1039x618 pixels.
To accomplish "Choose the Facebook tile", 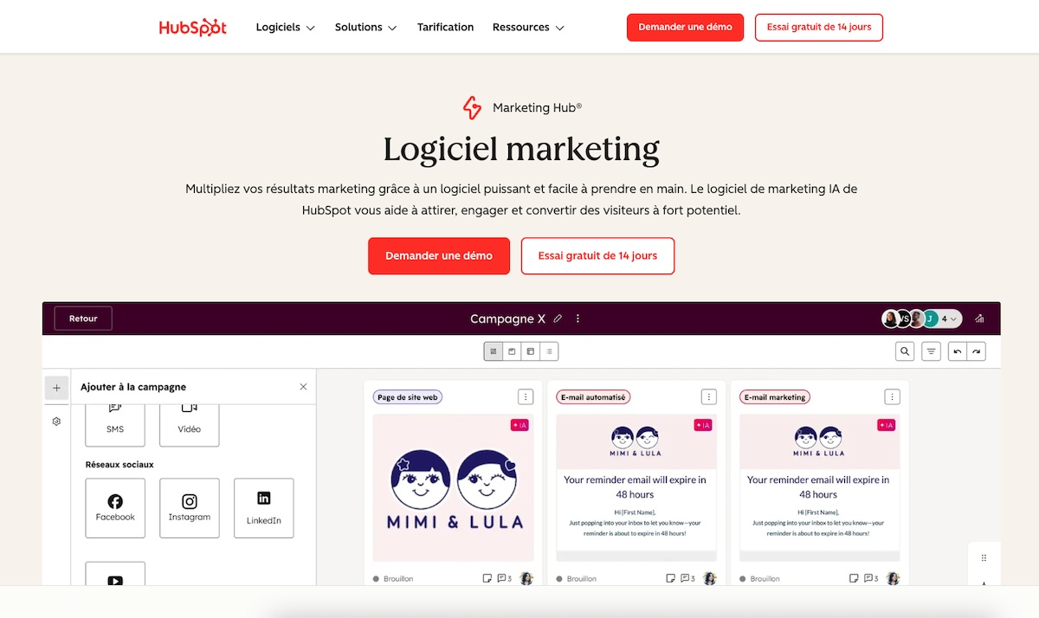I will pos(115,508).
